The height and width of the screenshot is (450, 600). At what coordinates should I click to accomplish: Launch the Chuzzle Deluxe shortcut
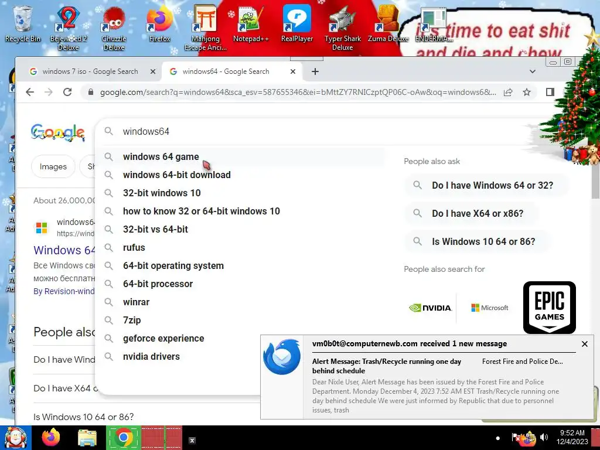114,28
